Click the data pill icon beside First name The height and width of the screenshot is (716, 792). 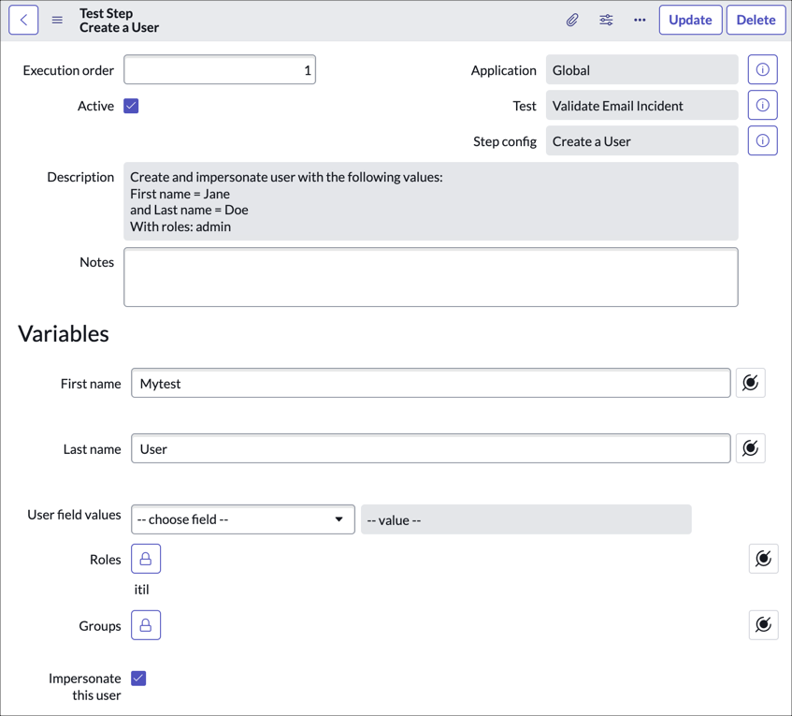[x=750, y=382]
